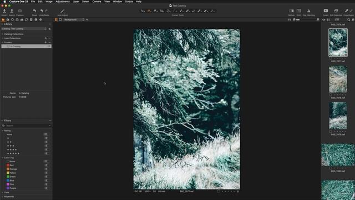
Task: Click the Fit zoom button
Action: (x=290, y=20)
